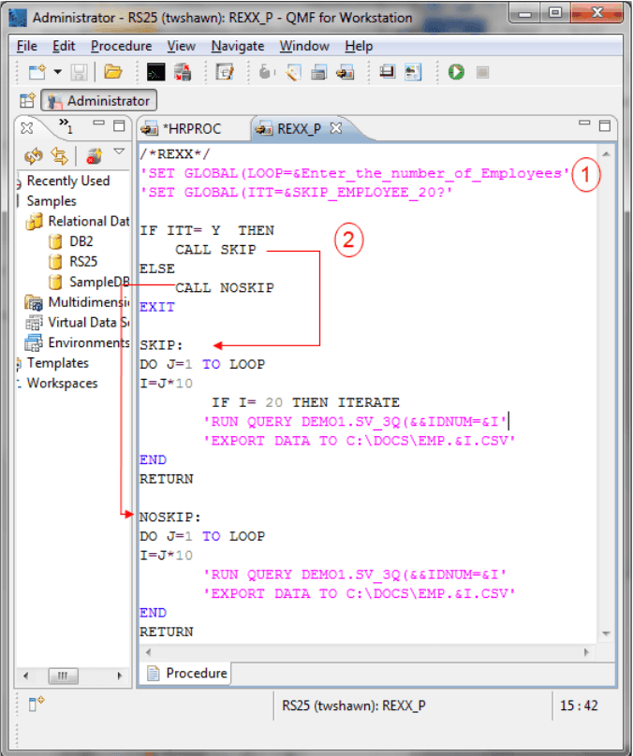
Task: Click editor horizontal scrollbar left arrow
Action: click(x=149, y=652)
